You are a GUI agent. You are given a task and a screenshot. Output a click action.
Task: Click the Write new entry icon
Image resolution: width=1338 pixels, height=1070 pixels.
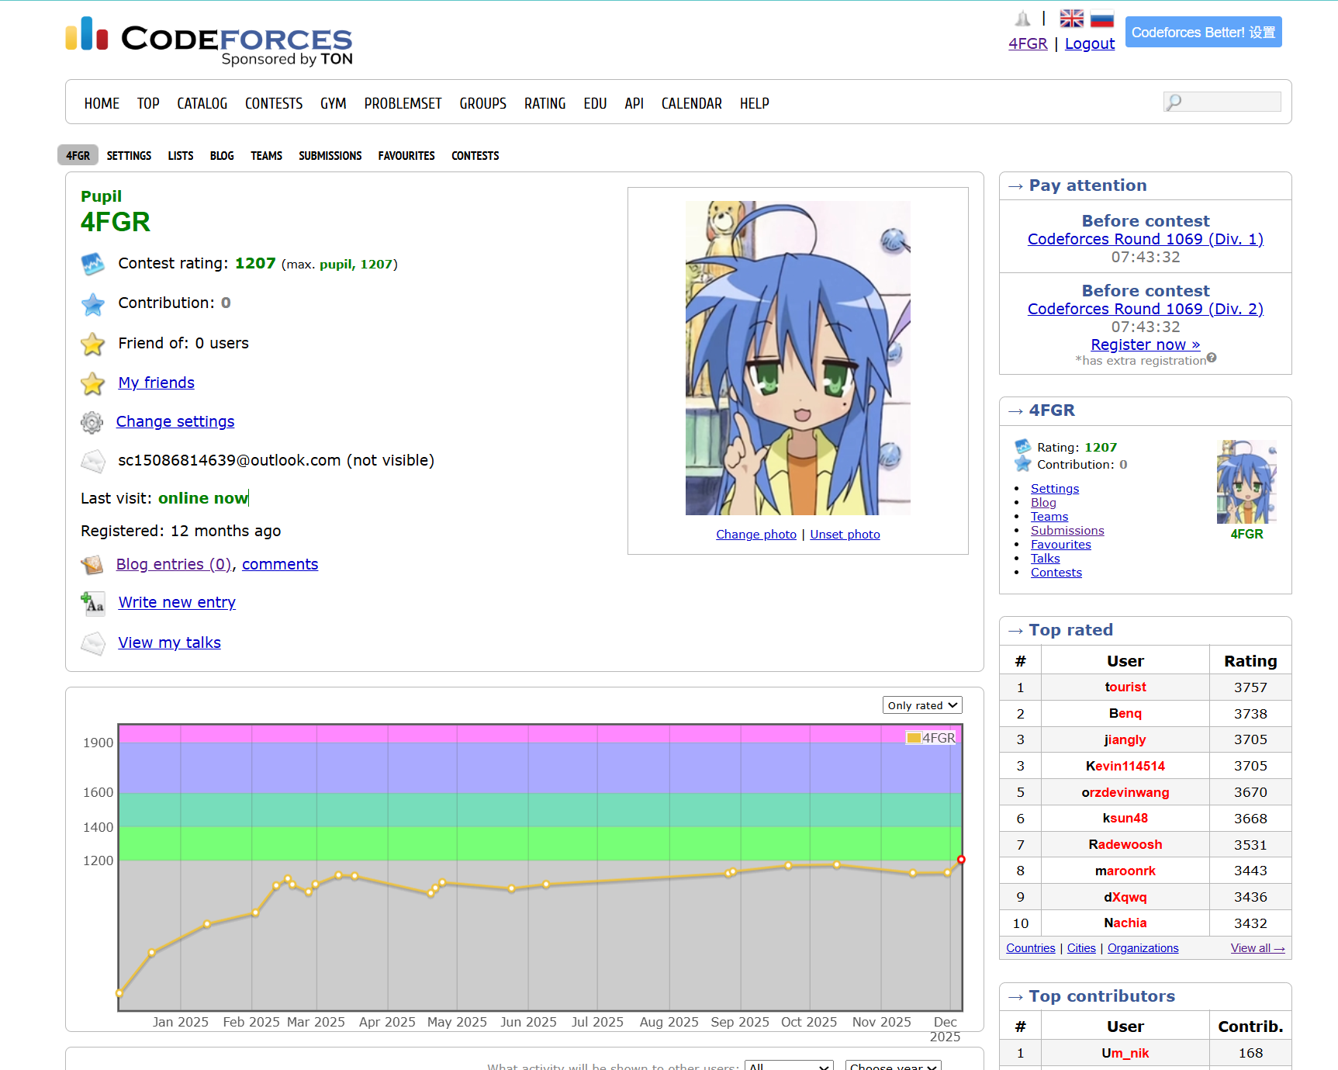pos(93,603)
